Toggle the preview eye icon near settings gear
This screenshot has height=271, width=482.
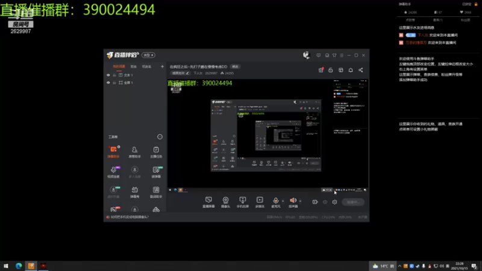[x=325, y=202]
